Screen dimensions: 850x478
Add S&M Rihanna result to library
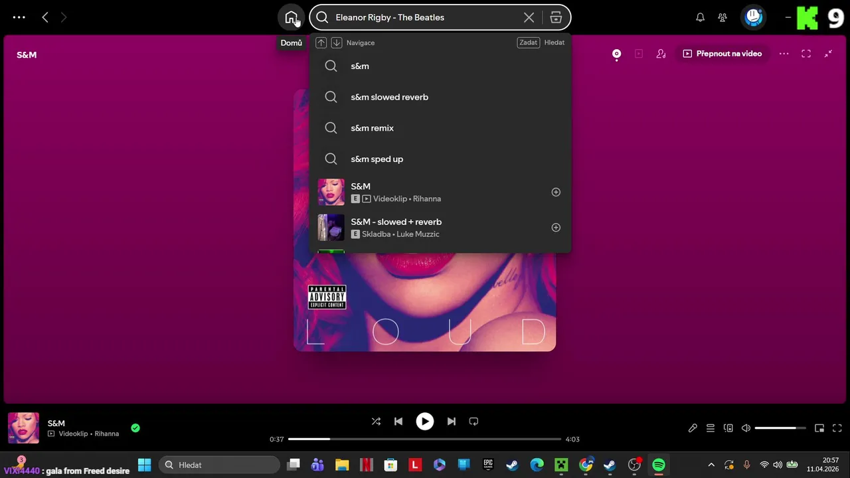[556, 192]
